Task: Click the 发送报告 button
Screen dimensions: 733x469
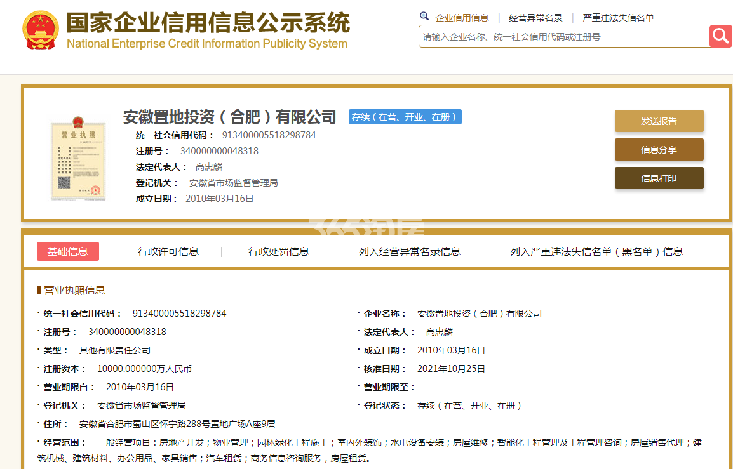Action: tap(659, 121)
